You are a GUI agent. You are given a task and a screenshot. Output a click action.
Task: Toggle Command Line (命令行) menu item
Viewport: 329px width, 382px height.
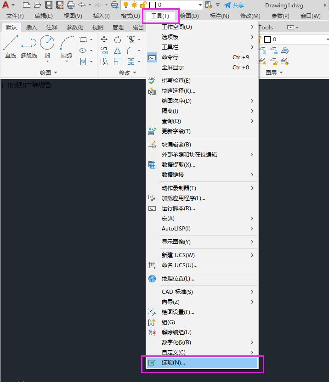202,57
